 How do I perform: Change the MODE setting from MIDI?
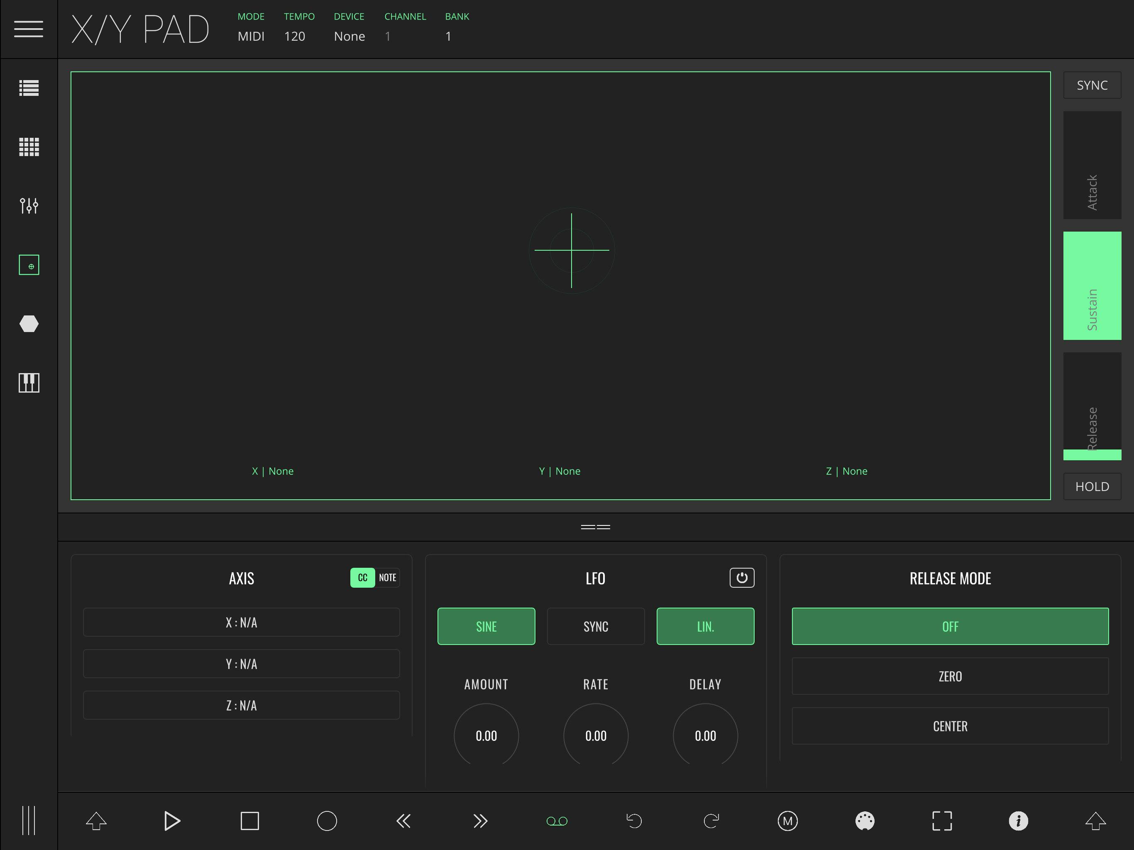(x=251, y=37)
